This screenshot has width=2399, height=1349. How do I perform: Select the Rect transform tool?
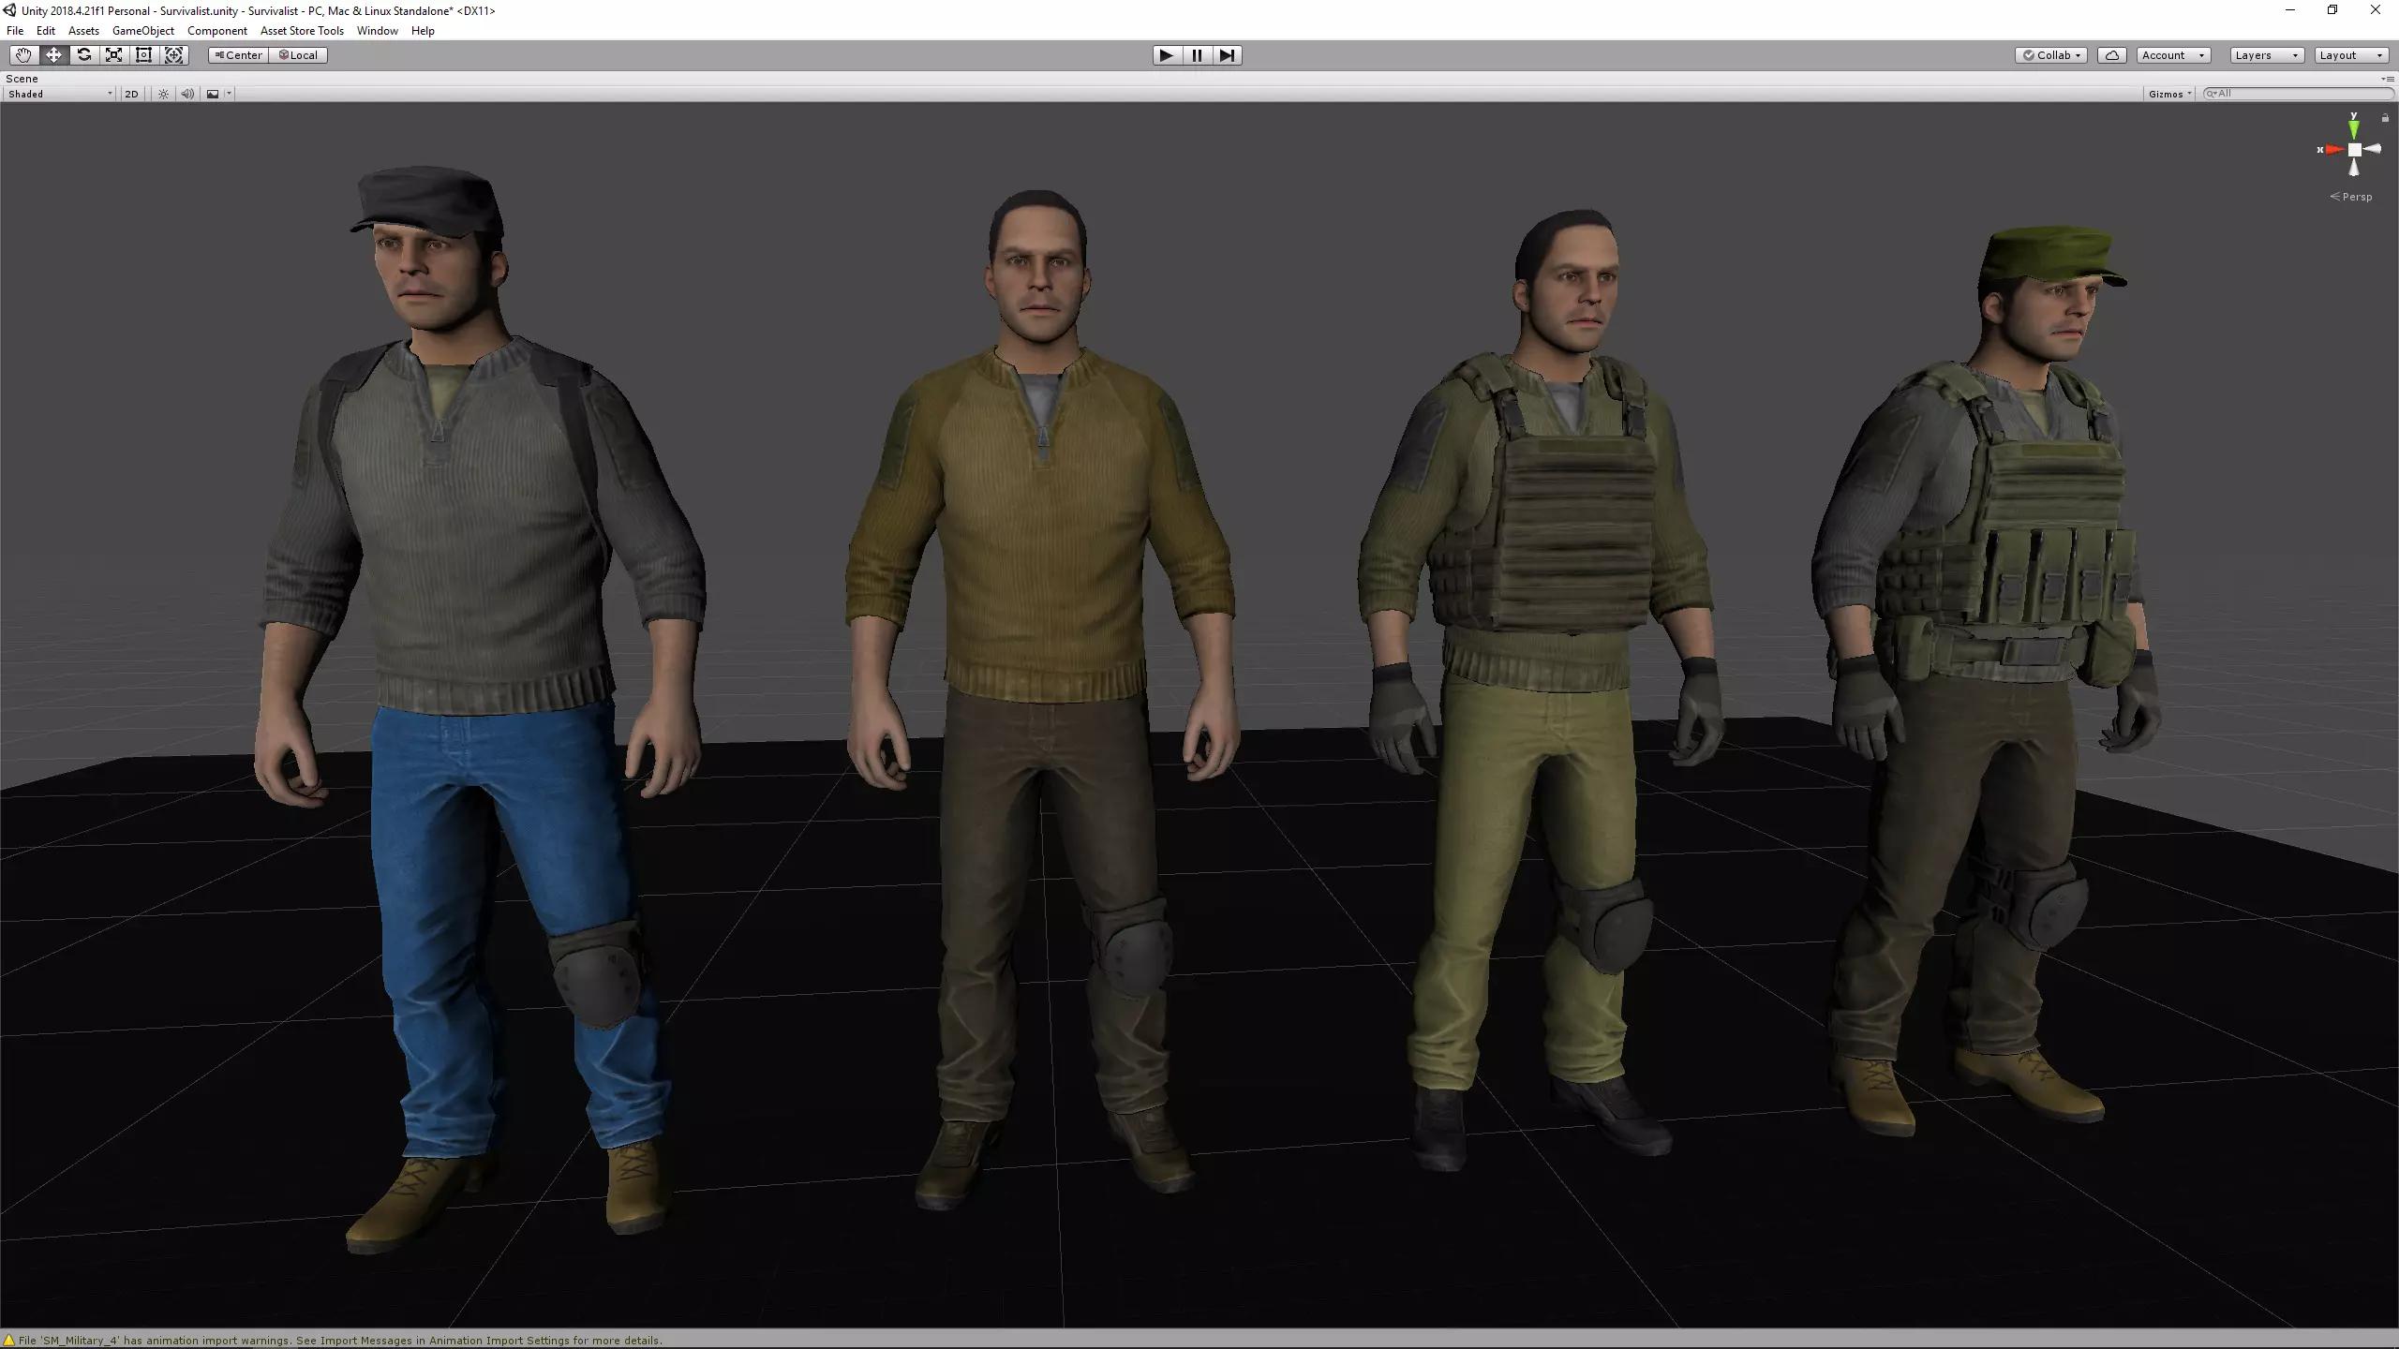coord(143,55)
